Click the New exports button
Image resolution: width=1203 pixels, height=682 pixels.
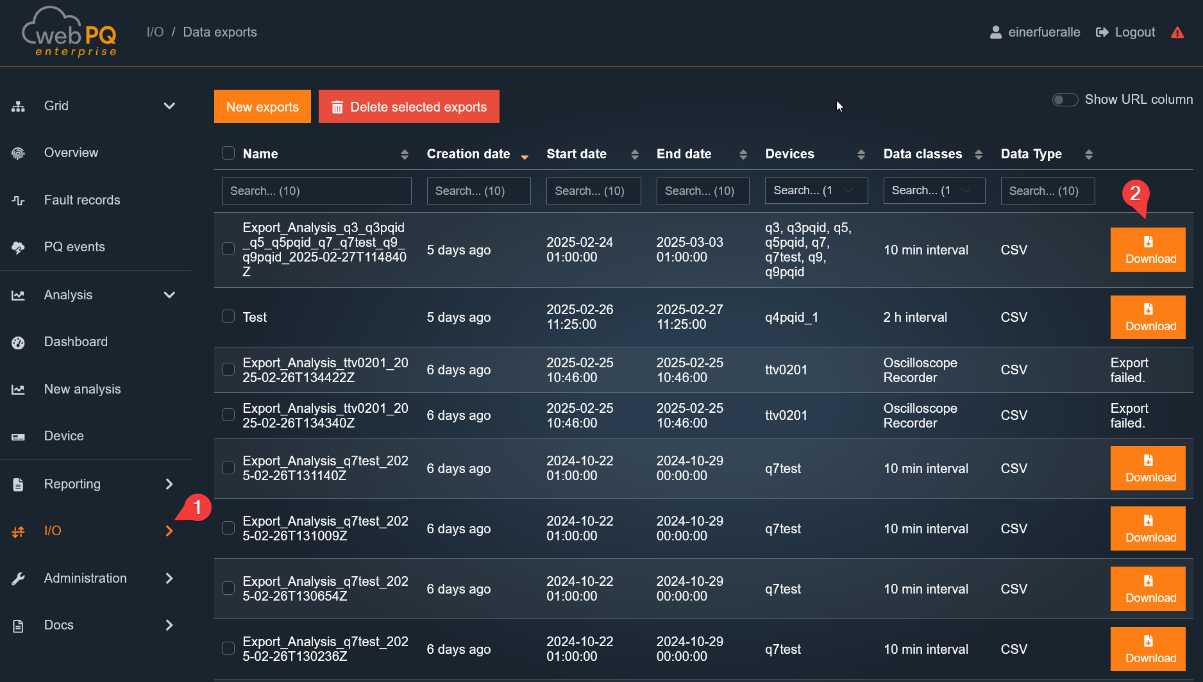(x=262, y=107)
